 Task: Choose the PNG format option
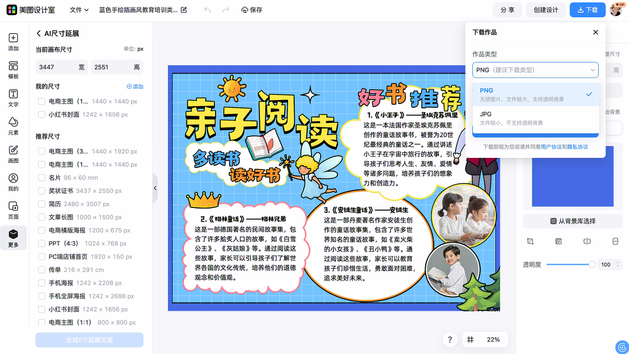[535, 94]
